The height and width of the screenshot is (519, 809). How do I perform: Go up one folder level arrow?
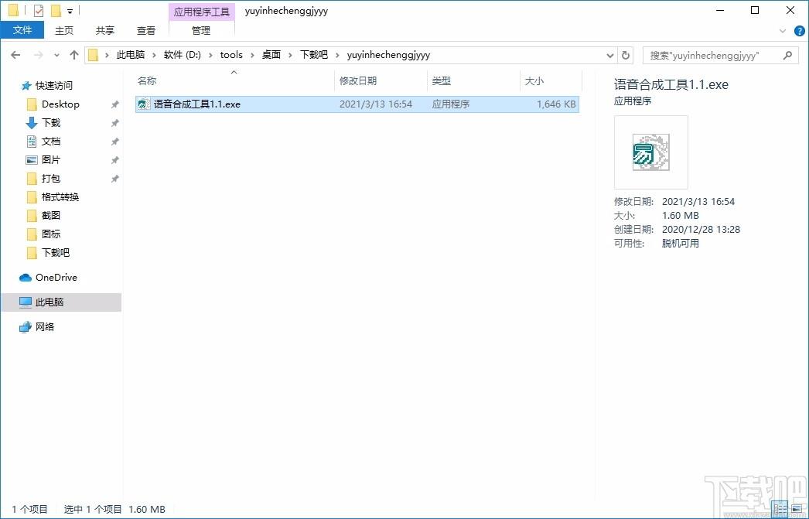74,55
